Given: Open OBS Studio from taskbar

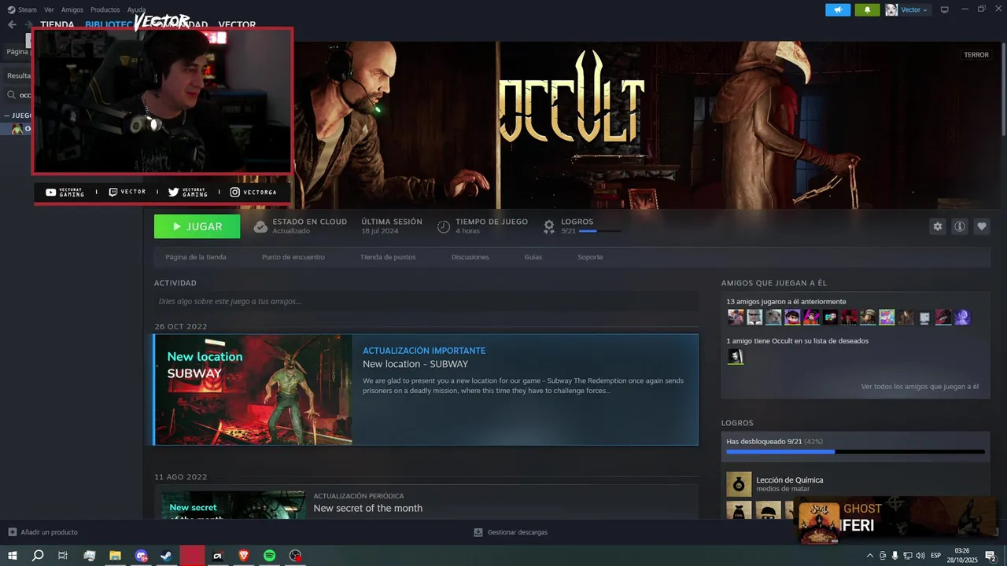Looking at the screenshot, I should coord(295,556).
